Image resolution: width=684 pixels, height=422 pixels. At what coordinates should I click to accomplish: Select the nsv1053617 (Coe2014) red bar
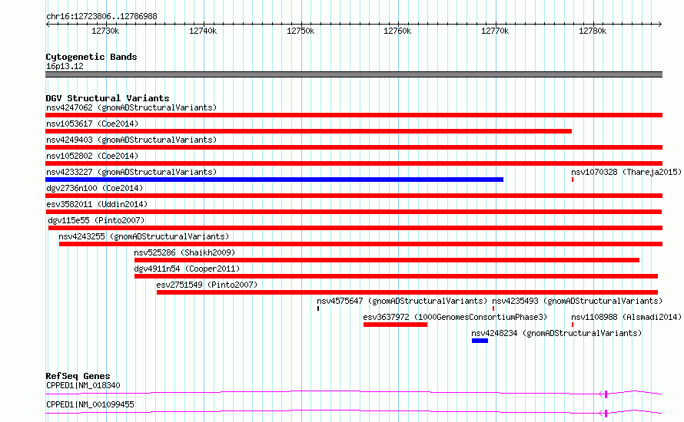click(x=308, y=131)
